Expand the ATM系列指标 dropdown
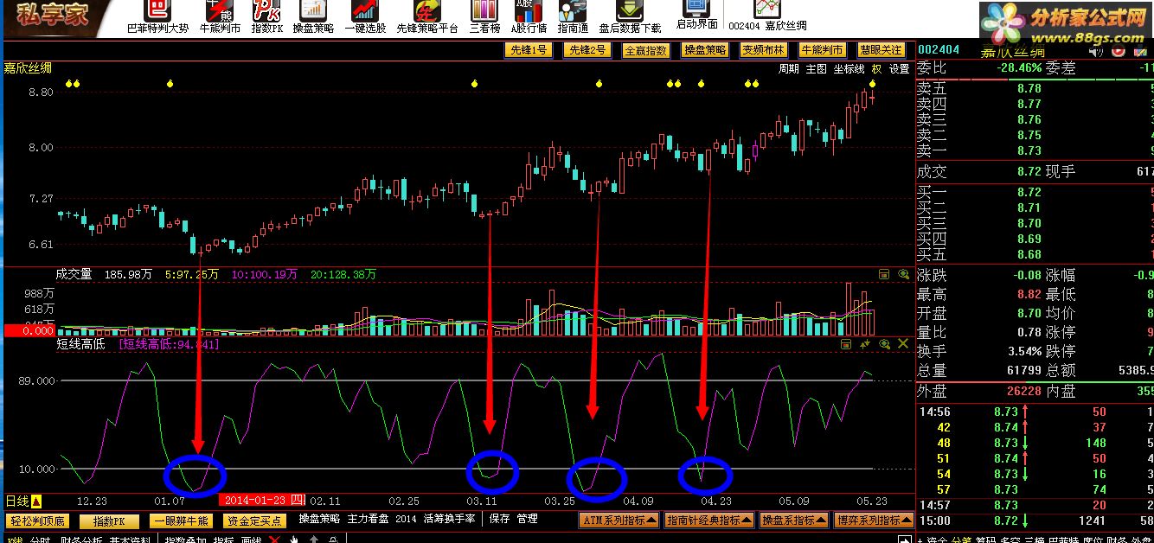 (619, 521)
